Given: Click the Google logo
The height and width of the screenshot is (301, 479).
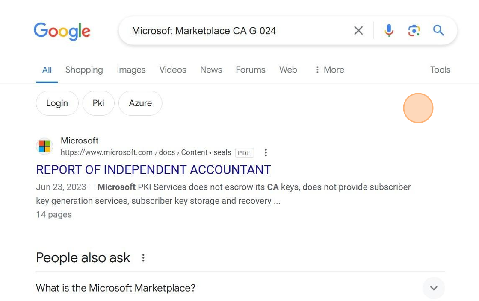Looking at the screenshot, I should point(62,31).
